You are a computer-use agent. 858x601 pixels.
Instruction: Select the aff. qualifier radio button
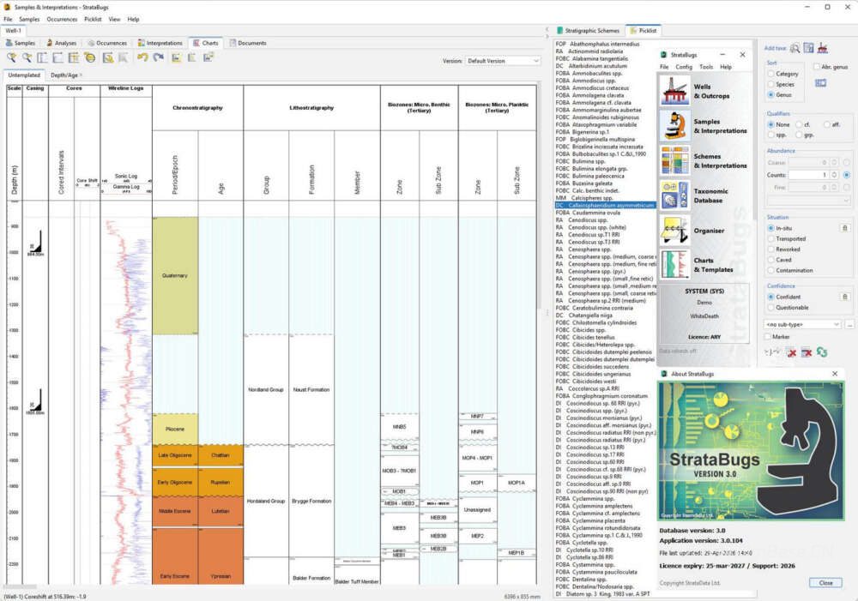click(x=827, y=124)
